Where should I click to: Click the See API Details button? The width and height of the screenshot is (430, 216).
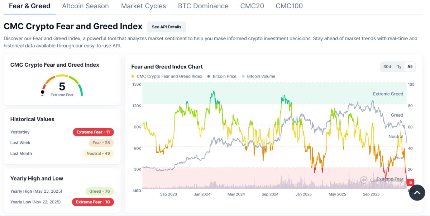tap(166, 27)
